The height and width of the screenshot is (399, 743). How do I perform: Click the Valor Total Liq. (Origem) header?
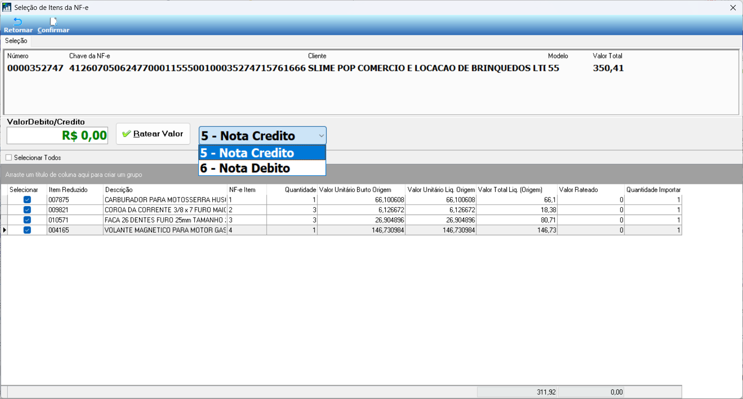pyautogui.click(x=517, y=190)
